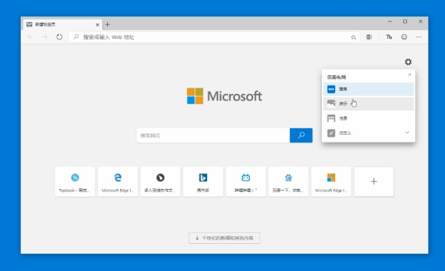Open the smiley feedback icon
This screenshot has height=271, width=445.
pyautogui.click(x=404, y=37)
